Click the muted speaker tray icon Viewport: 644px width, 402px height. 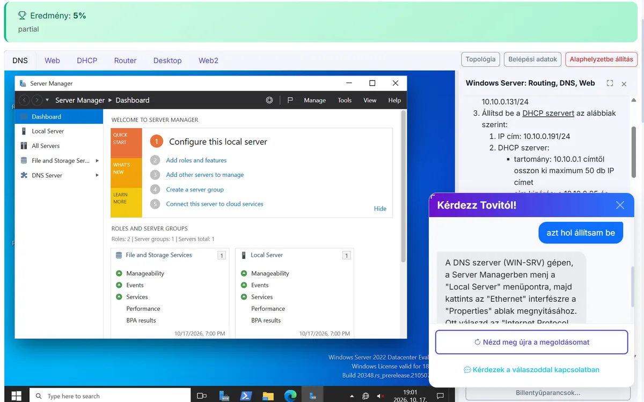[380, 396]
